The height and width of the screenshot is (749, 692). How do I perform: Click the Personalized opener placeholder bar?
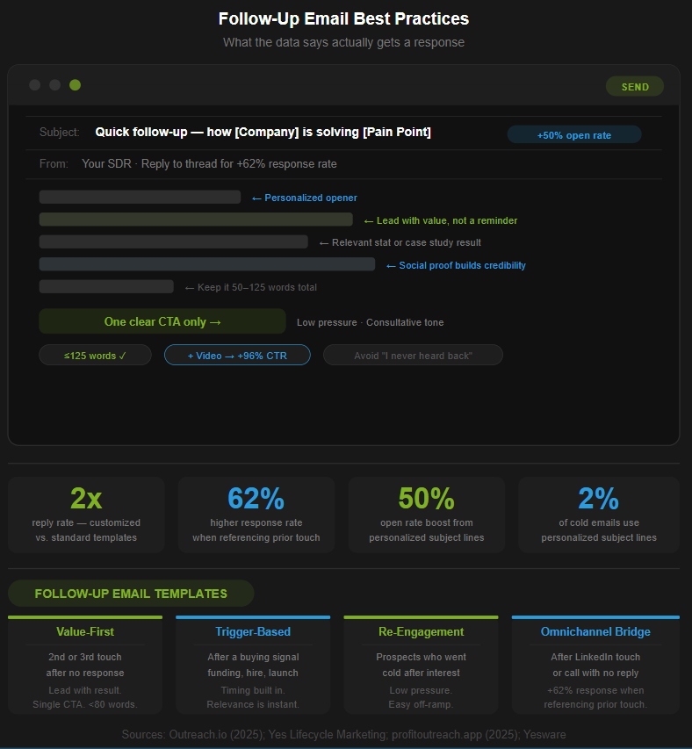140,198
